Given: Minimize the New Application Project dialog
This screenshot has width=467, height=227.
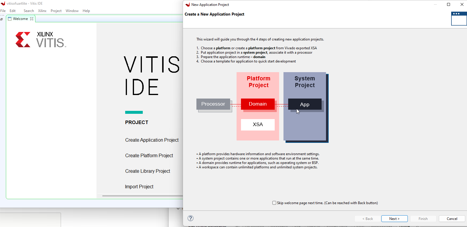Looking at the screenshot, I should point(435,4).
